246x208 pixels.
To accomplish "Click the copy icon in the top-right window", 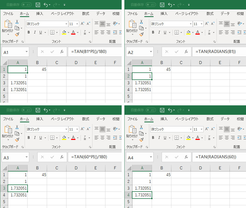I will click(x=141, y=28).
